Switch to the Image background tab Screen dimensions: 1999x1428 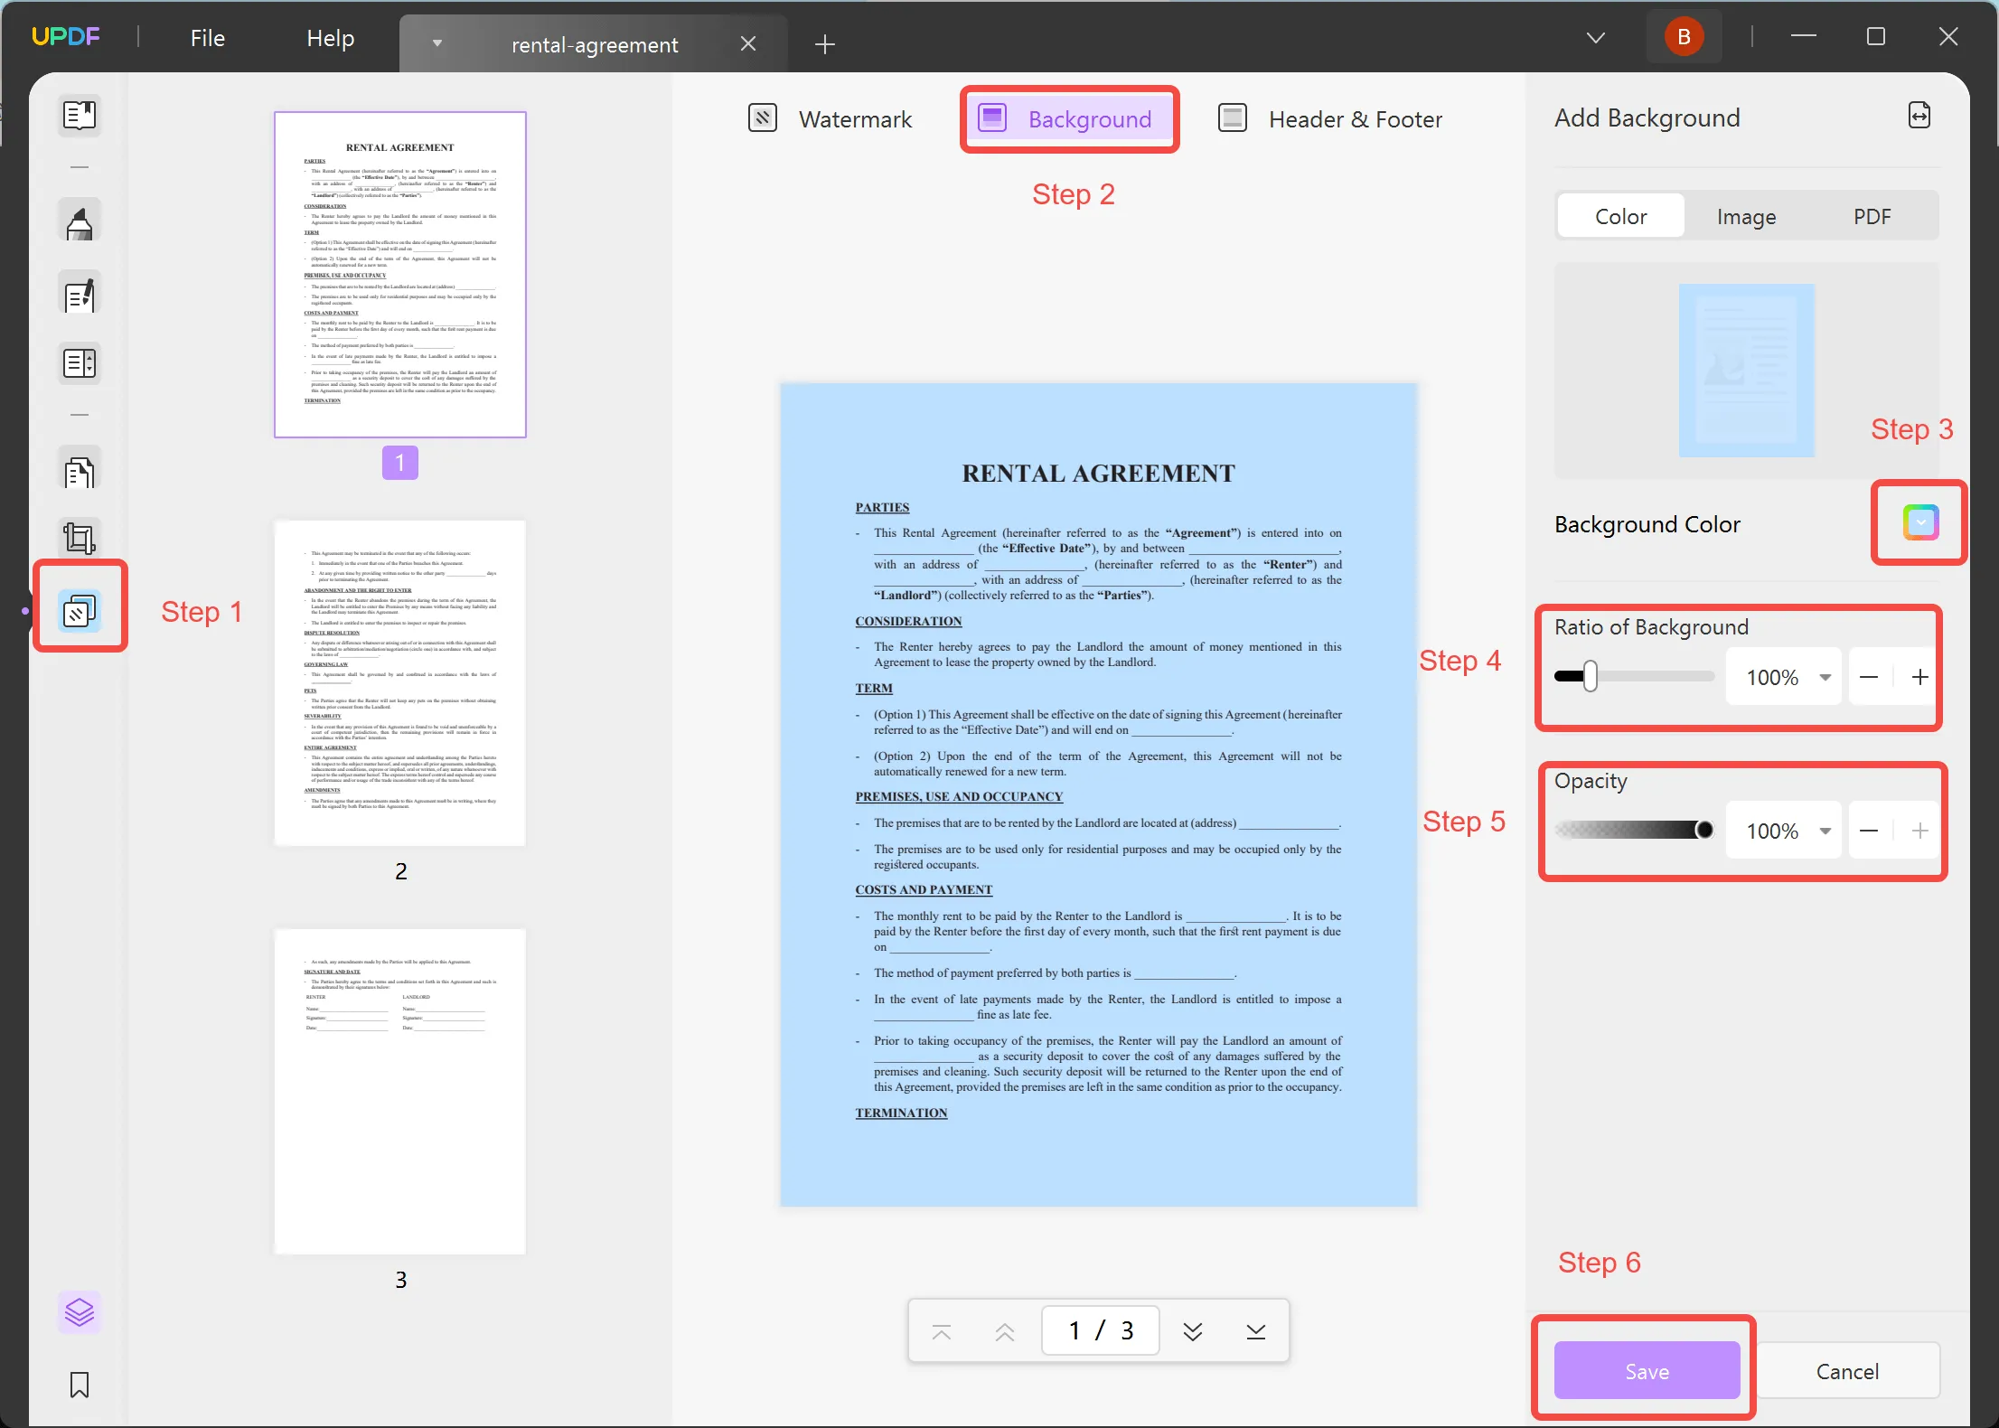pos(1745,216)
